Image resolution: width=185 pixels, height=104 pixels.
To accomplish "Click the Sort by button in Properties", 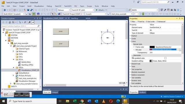I will [141, 22].
